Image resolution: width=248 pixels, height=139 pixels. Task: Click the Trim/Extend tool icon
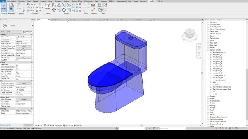pyautogui.click(x=69, y=10)
